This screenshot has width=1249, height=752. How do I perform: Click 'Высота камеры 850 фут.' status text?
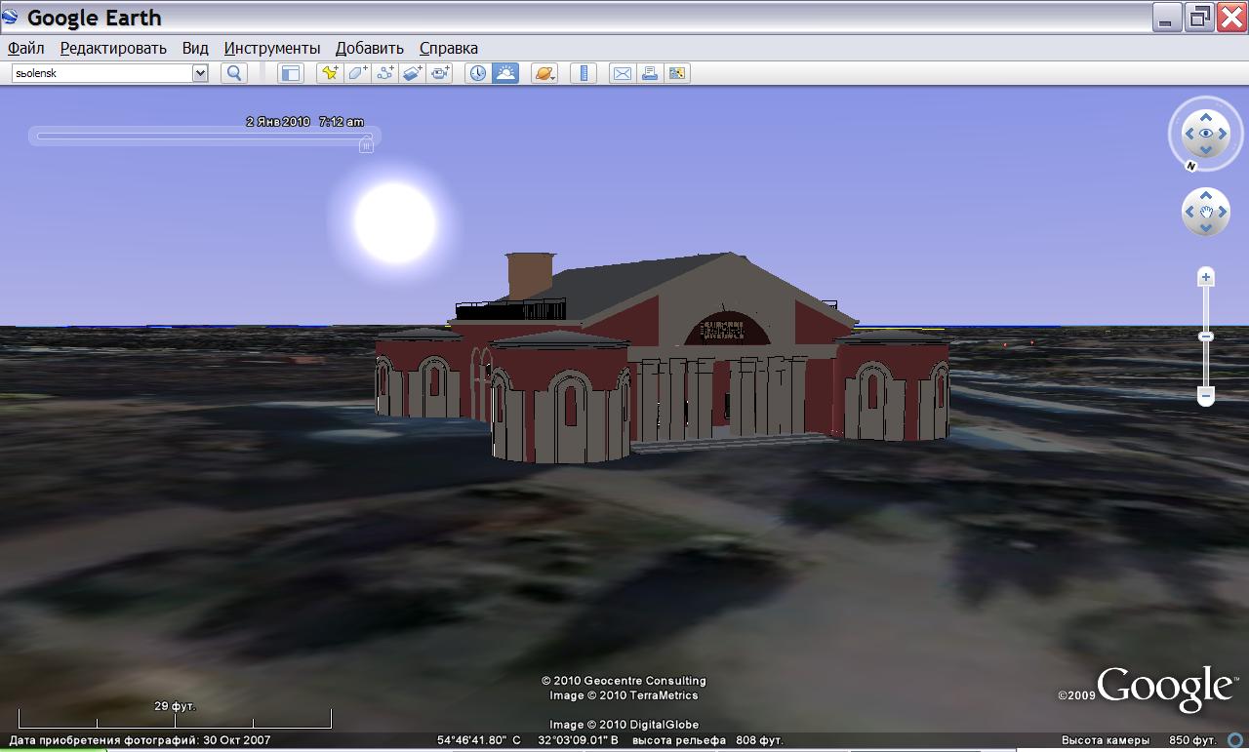(1138, 740)
